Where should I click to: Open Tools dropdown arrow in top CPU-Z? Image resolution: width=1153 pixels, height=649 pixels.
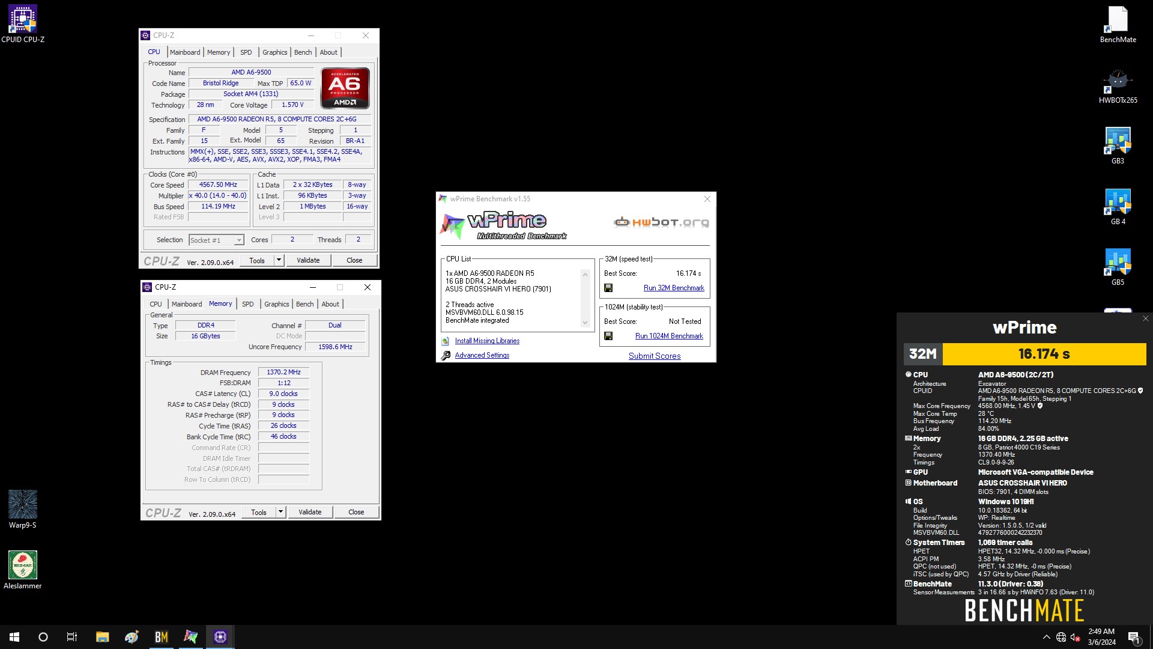pos(279,260)
